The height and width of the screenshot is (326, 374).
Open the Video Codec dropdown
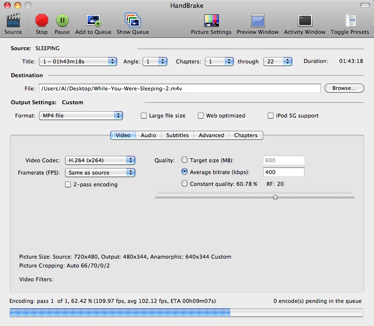tap(100, 160)
